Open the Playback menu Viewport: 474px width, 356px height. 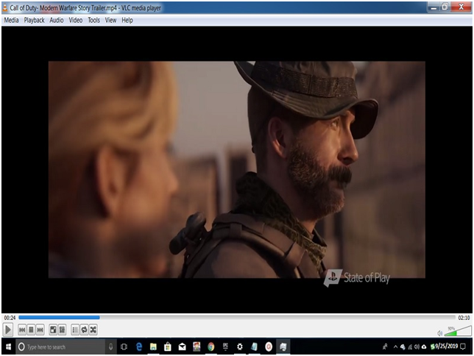click(34, 21)
